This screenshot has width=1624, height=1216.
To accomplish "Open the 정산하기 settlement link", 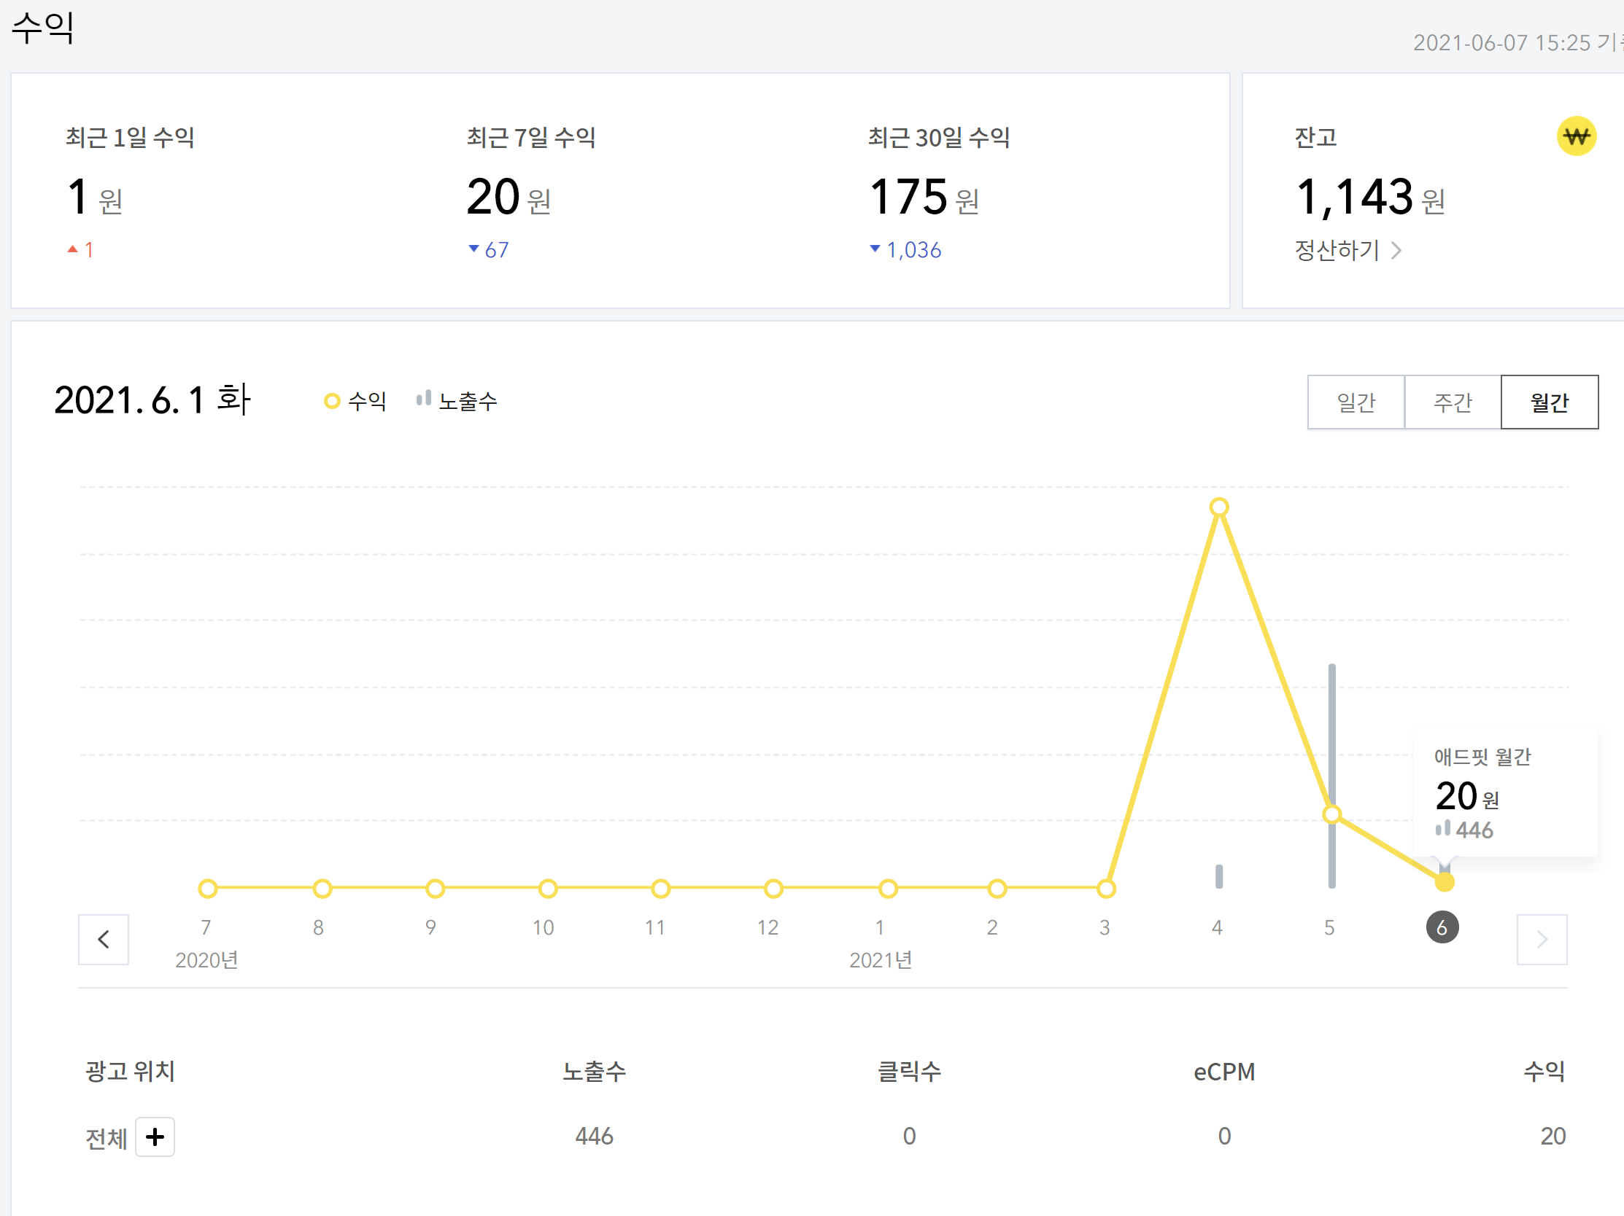I will tap(1347, 250).
